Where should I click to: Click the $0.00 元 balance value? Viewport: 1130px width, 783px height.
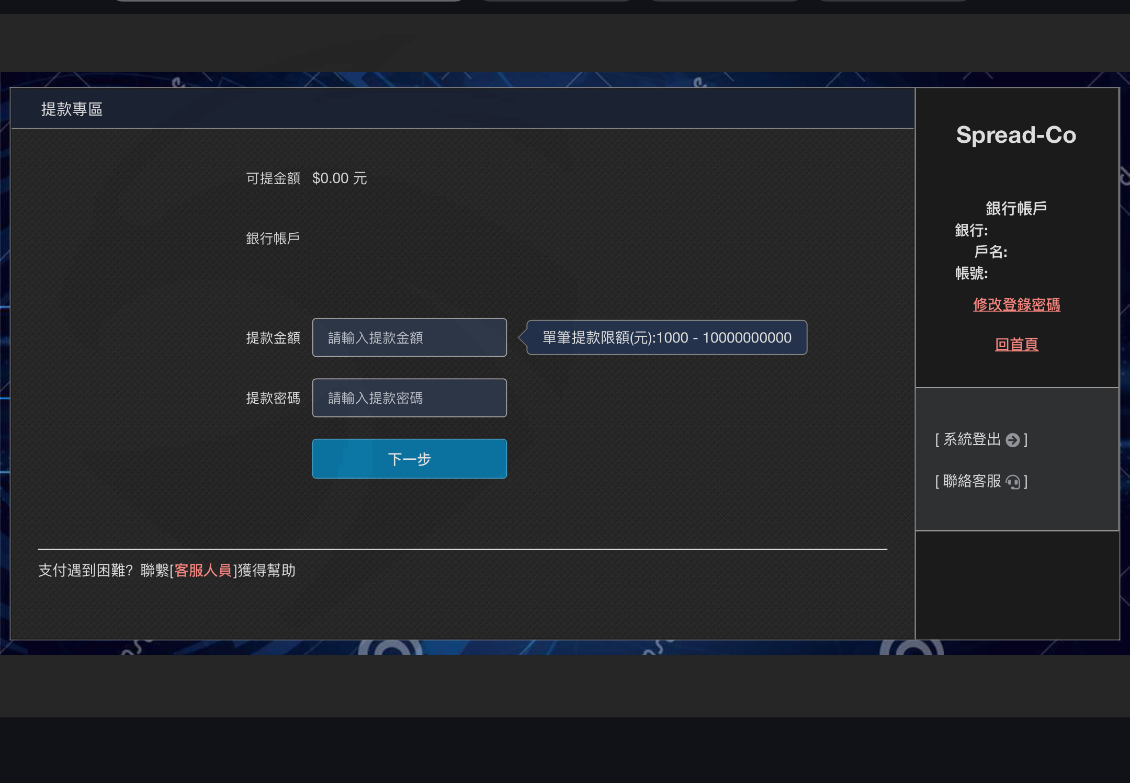click(x=339, y=178)
